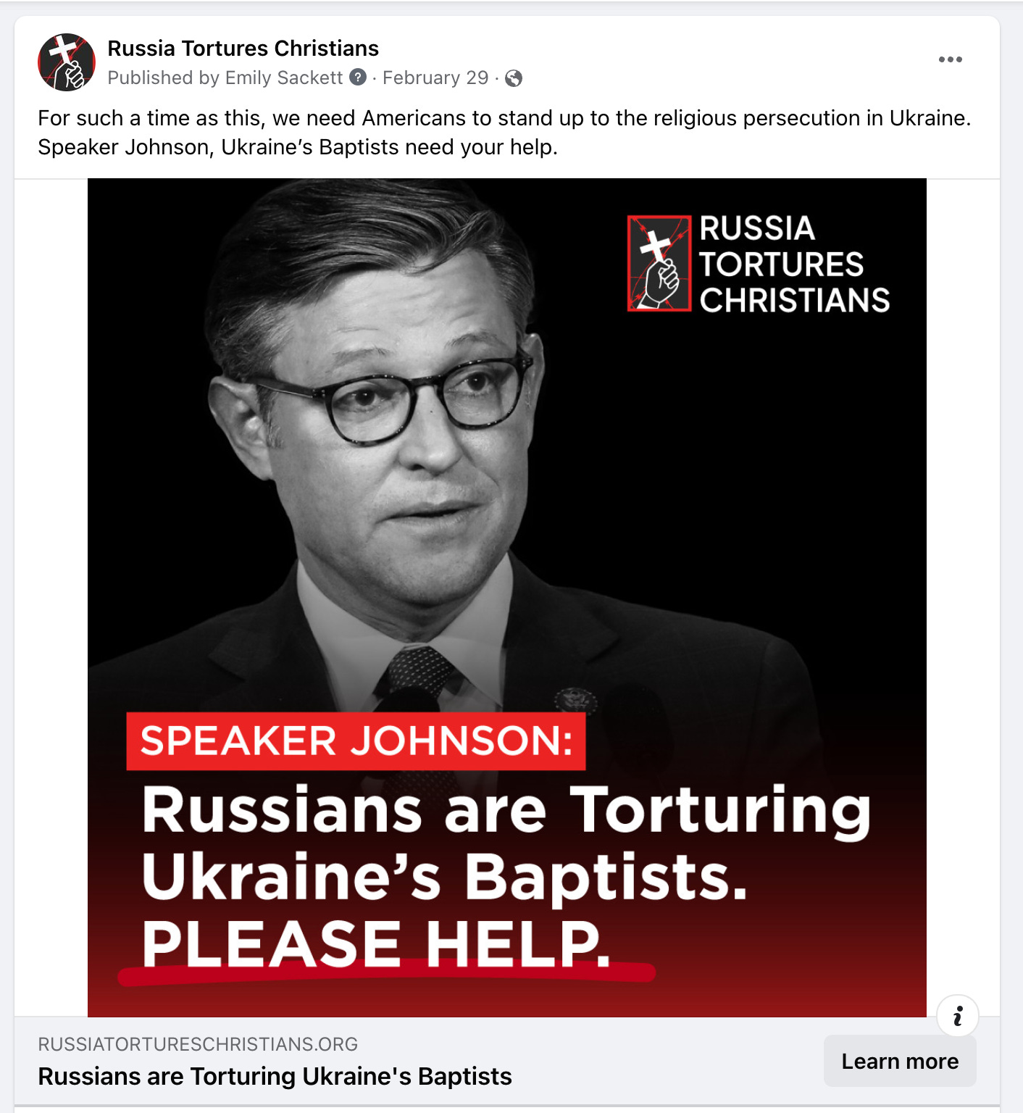Open the Russia Tortures Christians profile avatar
This screenshot has width=1023, height=1113.
pyautogui.click(x=67, y=62)
